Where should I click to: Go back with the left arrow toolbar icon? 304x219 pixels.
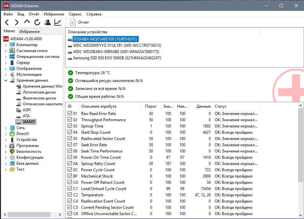(x=7, y=22)
